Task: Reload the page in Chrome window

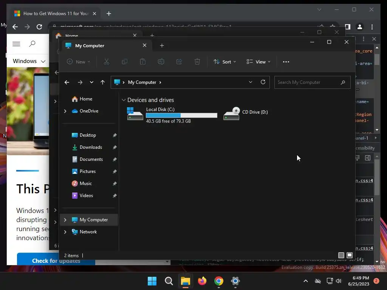Action: [x=39, y=27]
